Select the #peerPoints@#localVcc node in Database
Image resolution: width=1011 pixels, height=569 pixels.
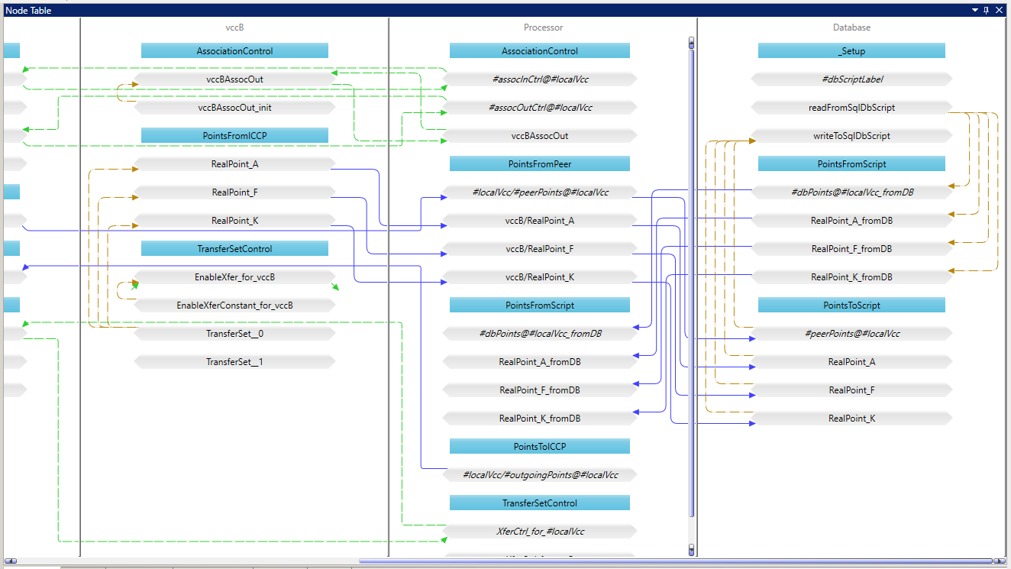pos(851,333)
